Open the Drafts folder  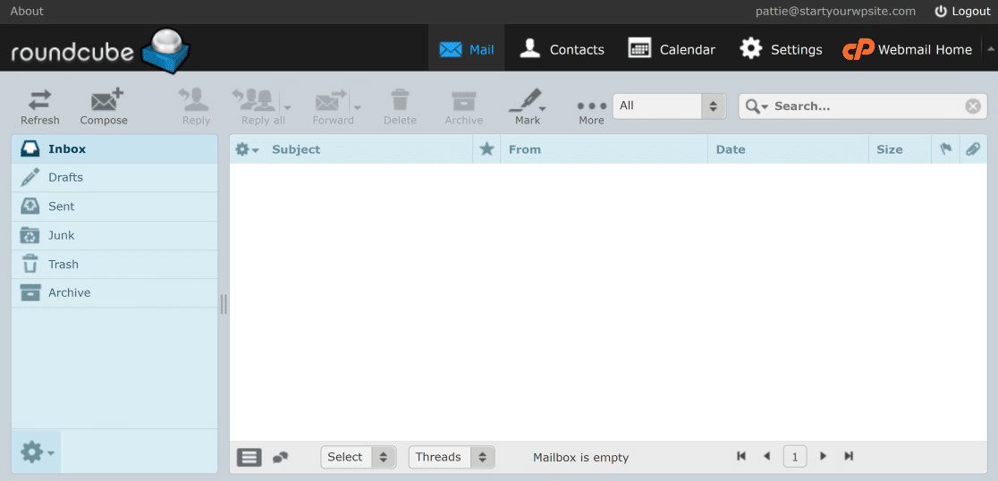(114, 178)
